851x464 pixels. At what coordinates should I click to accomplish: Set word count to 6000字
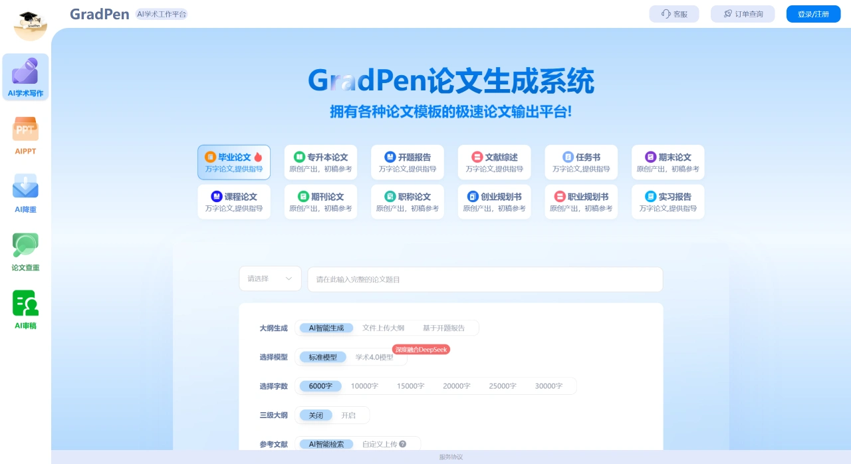click(320, 386)
